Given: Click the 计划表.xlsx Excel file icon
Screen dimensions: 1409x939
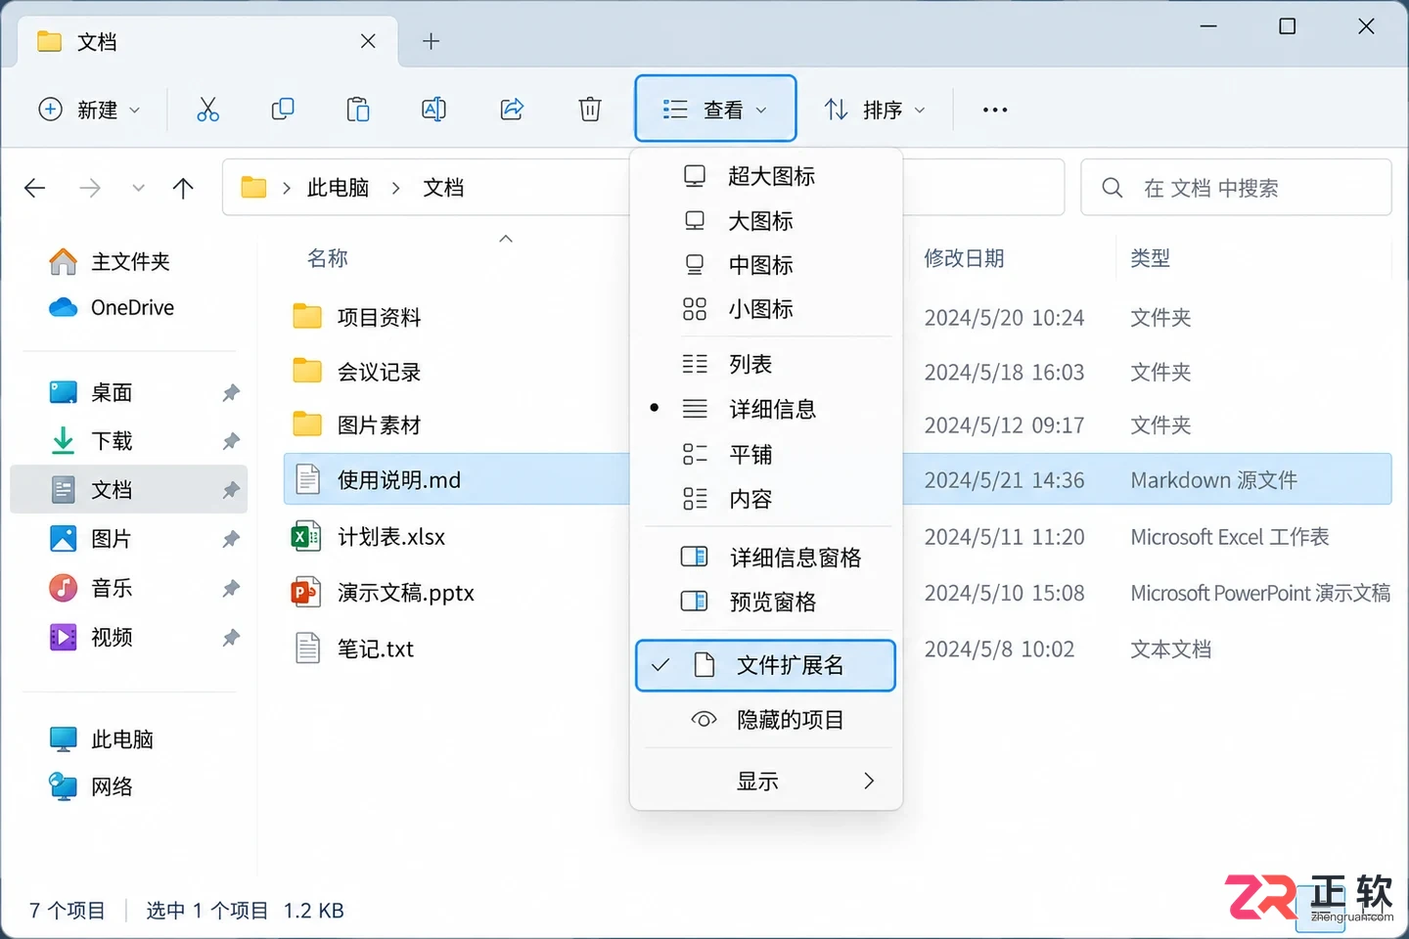Looking at the screenshot, I should tap(306, 536).
